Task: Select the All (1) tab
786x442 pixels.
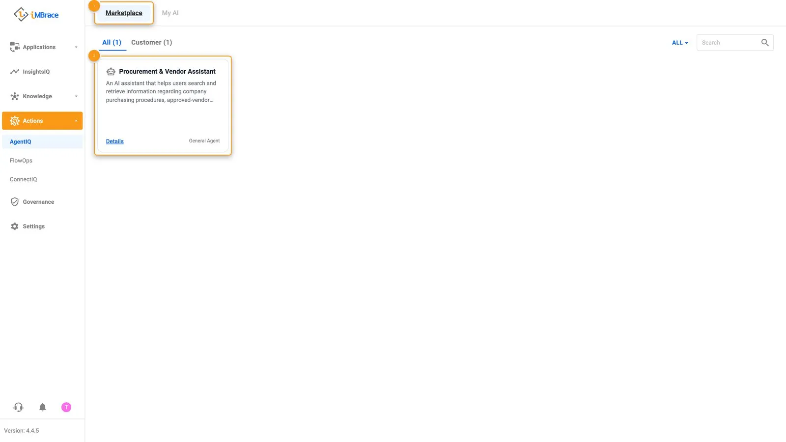Action: pos(112,42)
